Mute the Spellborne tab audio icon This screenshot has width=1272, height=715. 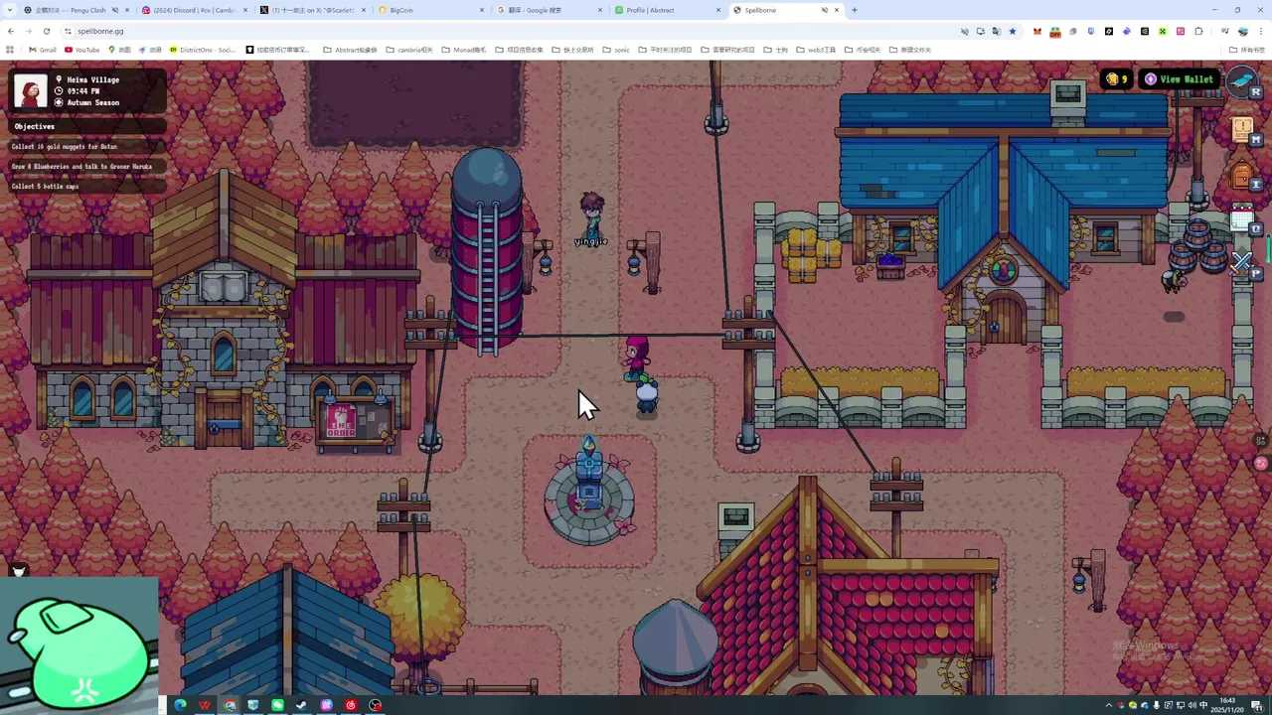[824, 10]
